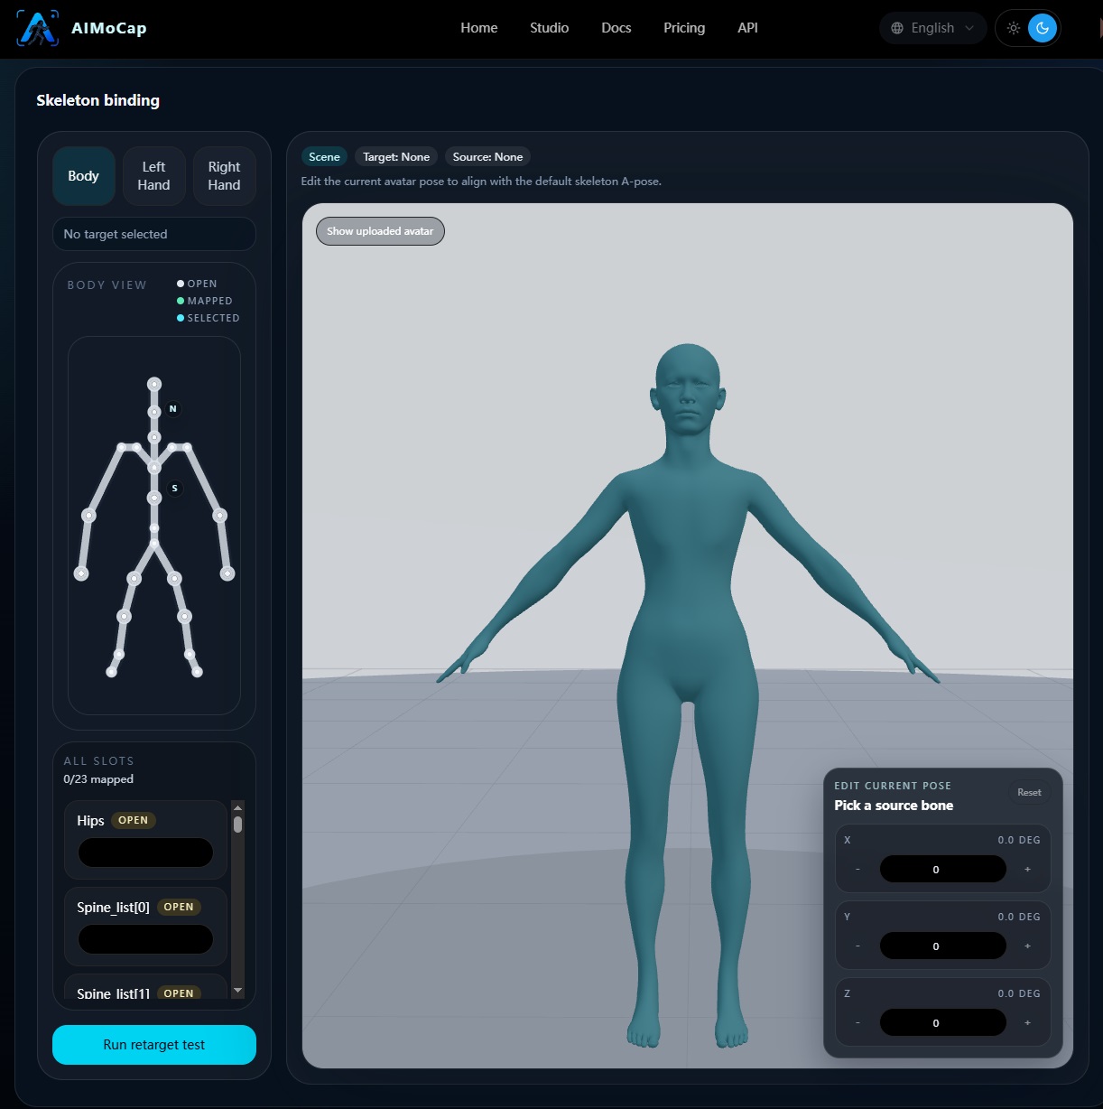Select the Body tab
This screenshot has height=1109, width=1103.
click(x=83, y=176)
